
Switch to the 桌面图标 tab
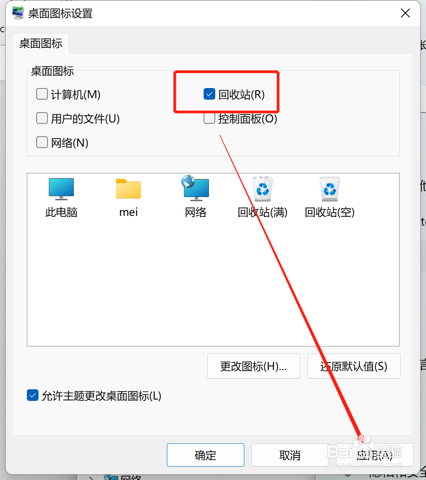(41, 43)
